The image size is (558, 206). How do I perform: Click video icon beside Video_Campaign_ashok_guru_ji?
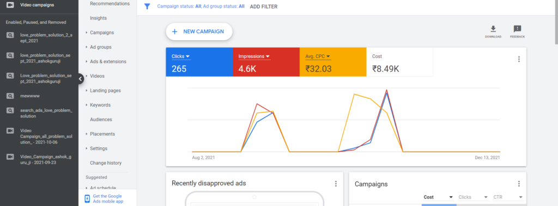coord(10,157)
